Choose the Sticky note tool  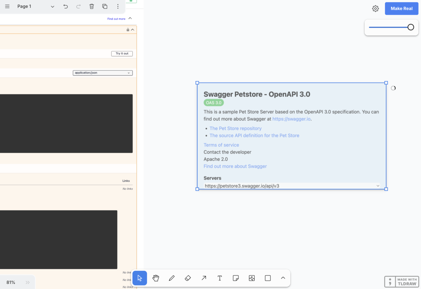[236, 278]
